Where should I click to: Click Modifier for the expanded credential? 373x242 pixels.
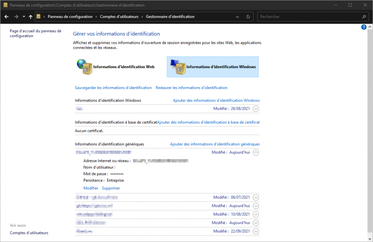tap(91, 188)
